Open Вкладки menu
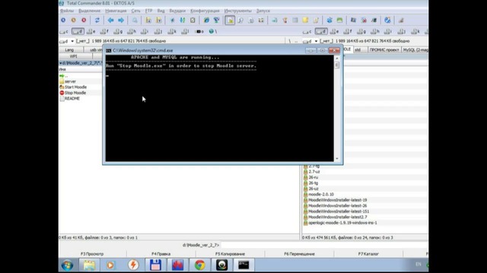The image size is (487, 273). point(177,11)
